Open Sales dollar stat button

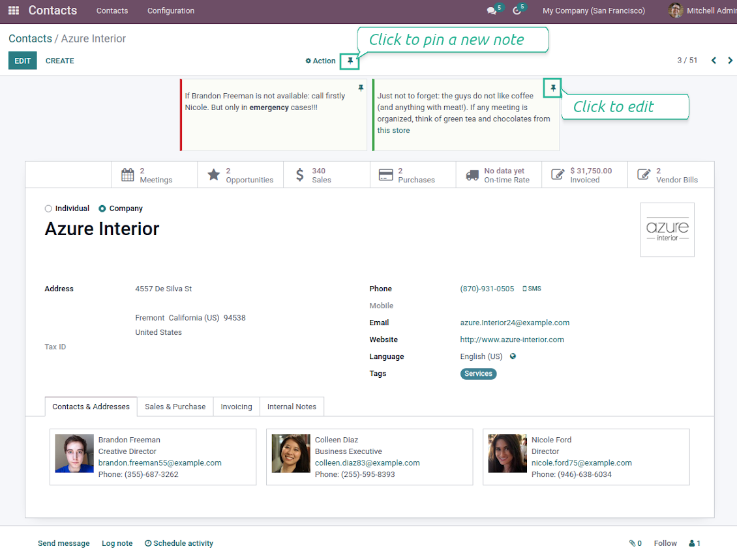point(327,175)
